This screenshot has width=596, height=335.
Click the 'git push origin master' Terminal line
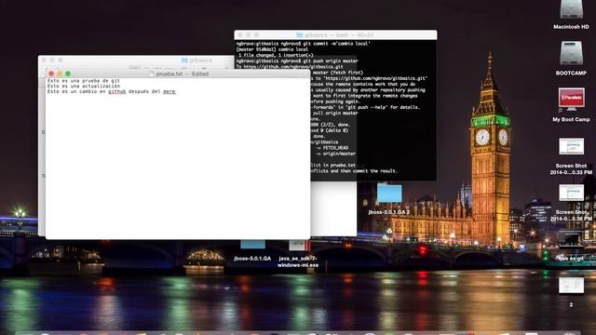pyautogui.click(x=297, y=60)
